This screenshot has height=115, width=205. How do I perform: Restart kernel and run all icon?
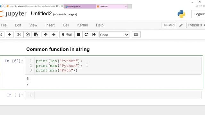94,34
